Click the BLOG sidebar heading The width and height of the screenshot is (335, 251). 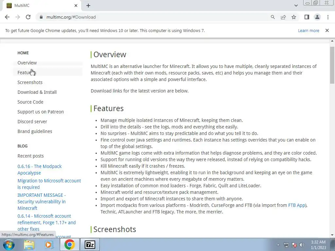tap(23, 146)
